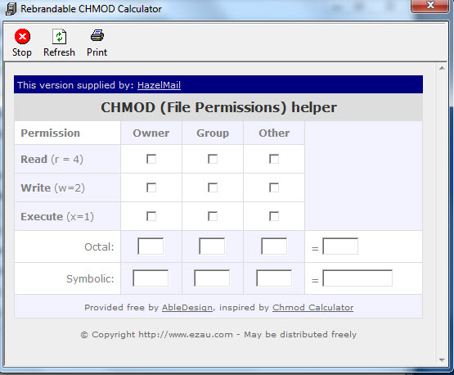Viewport: 454px width, 375px height.
Task: Click the Owner octal input field
Action: click(151, 246)
